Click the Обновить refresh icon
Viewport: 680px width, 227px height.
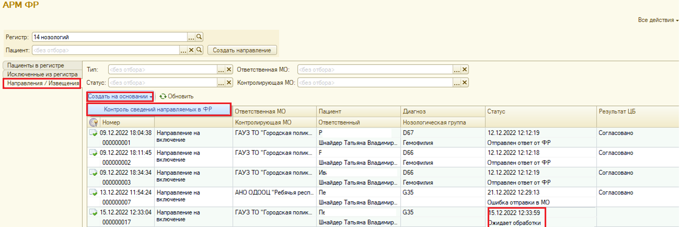(x=163, y=96)
